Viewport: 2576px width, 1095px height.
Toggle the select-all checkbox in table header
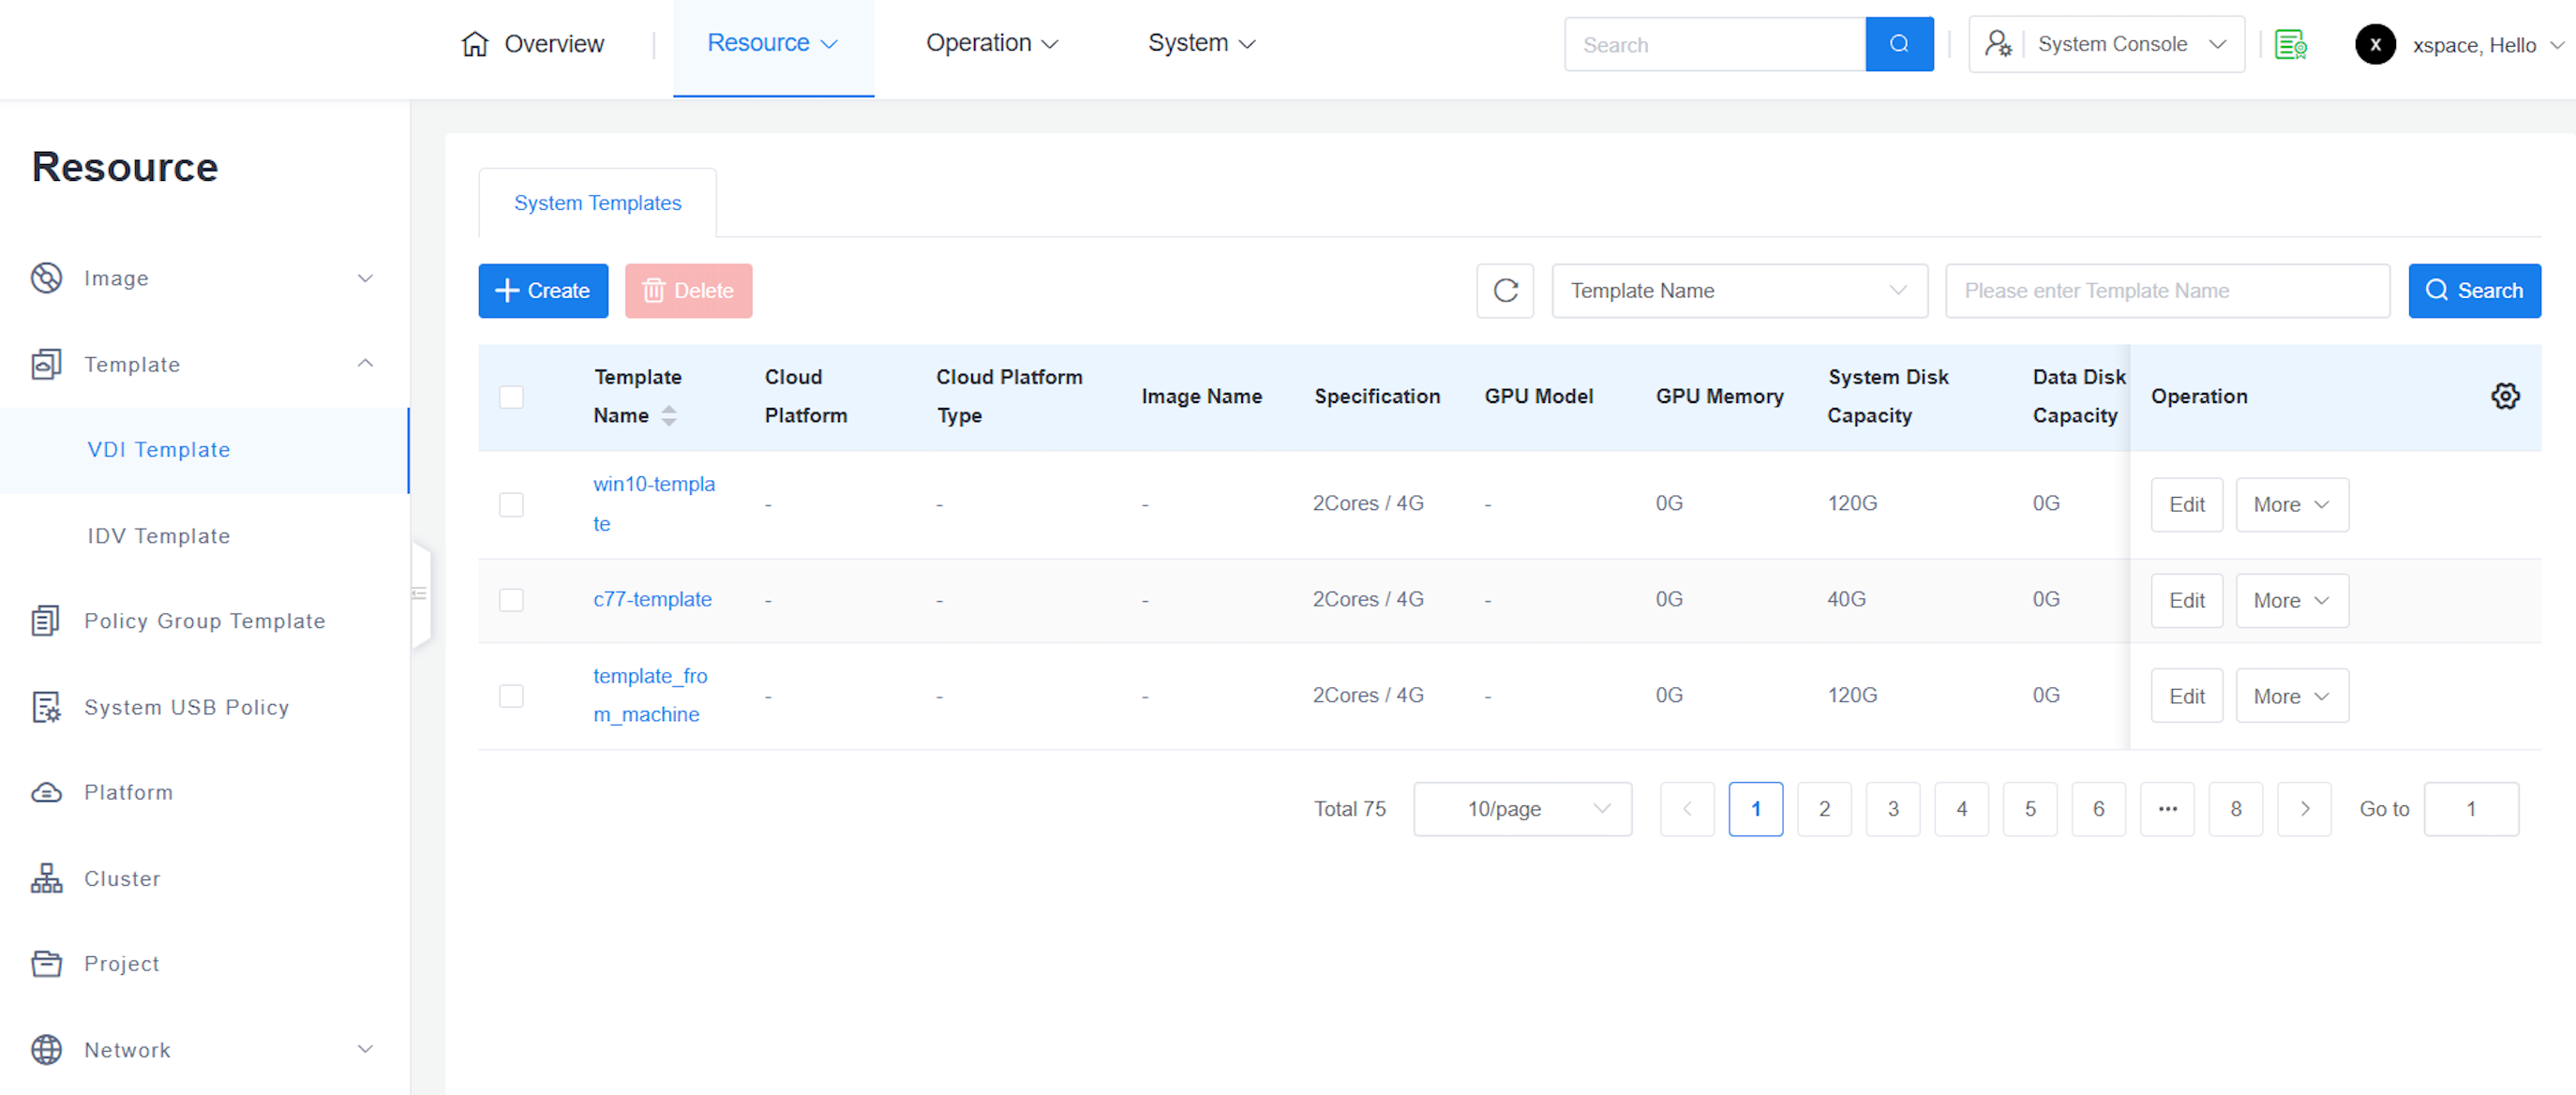[511, 397]
